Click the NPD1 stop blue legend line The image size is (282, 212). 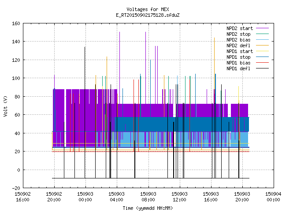pyautogui.click(x=262, y=57)
